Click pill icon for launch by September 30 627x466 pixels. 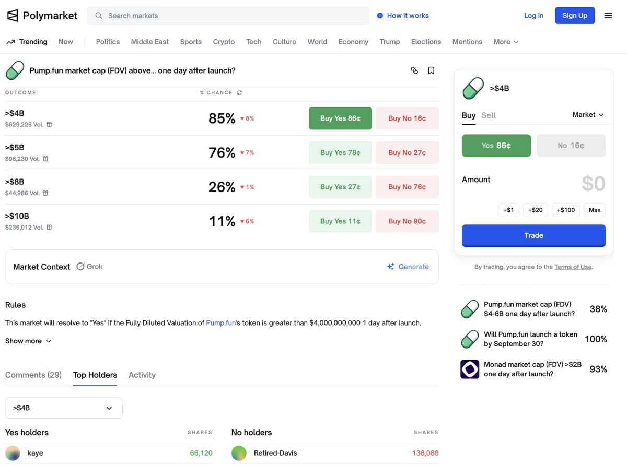[x=470, y=339]
